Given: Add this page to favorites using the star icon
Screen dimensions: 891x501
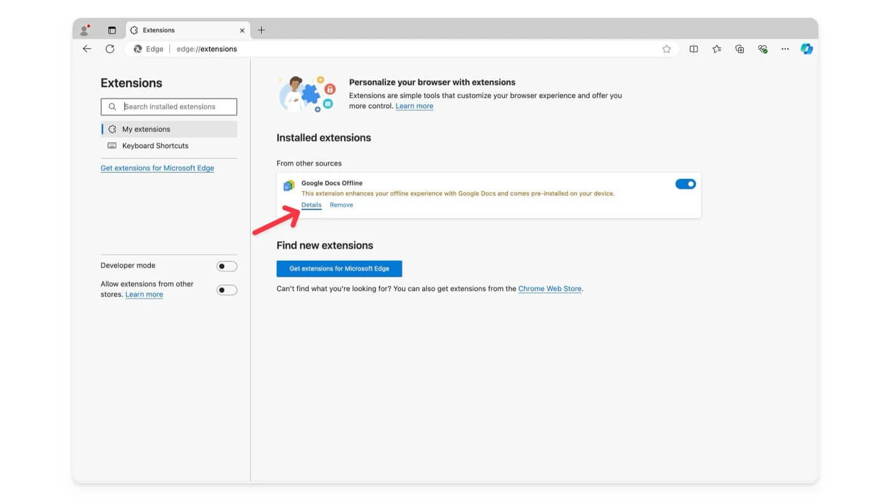Looking at the screenshot, I should (666, 49).
